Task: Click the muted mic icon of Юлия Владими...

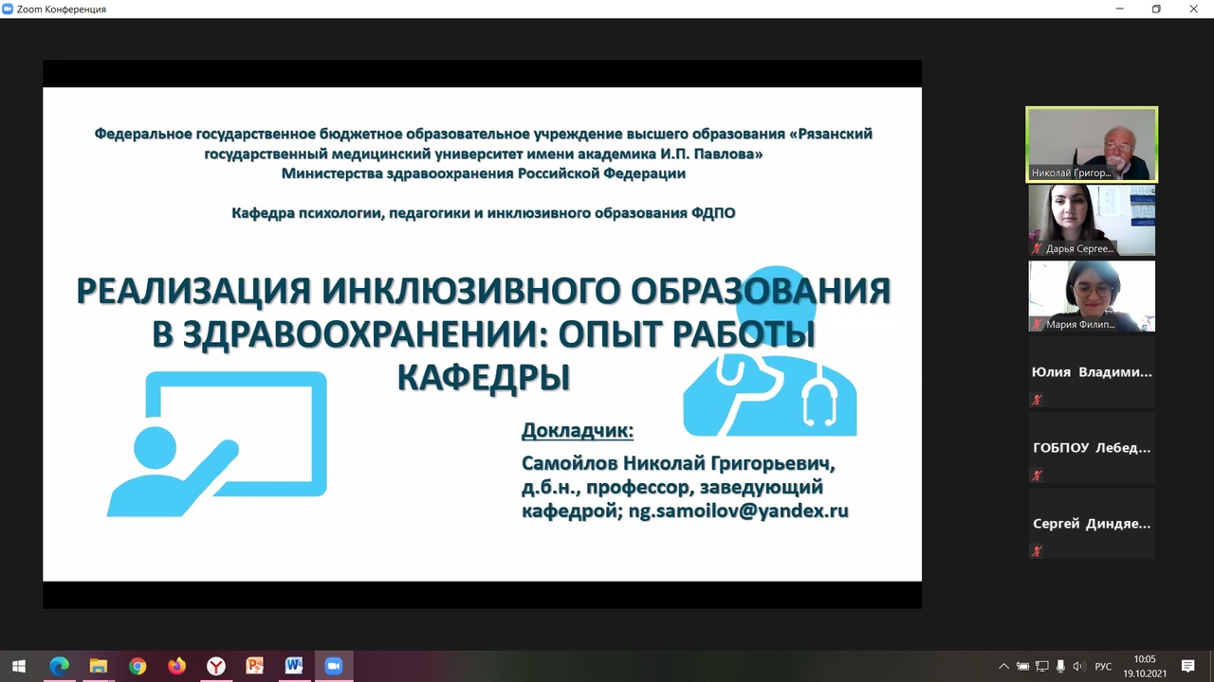Action: pos(1038,400)
